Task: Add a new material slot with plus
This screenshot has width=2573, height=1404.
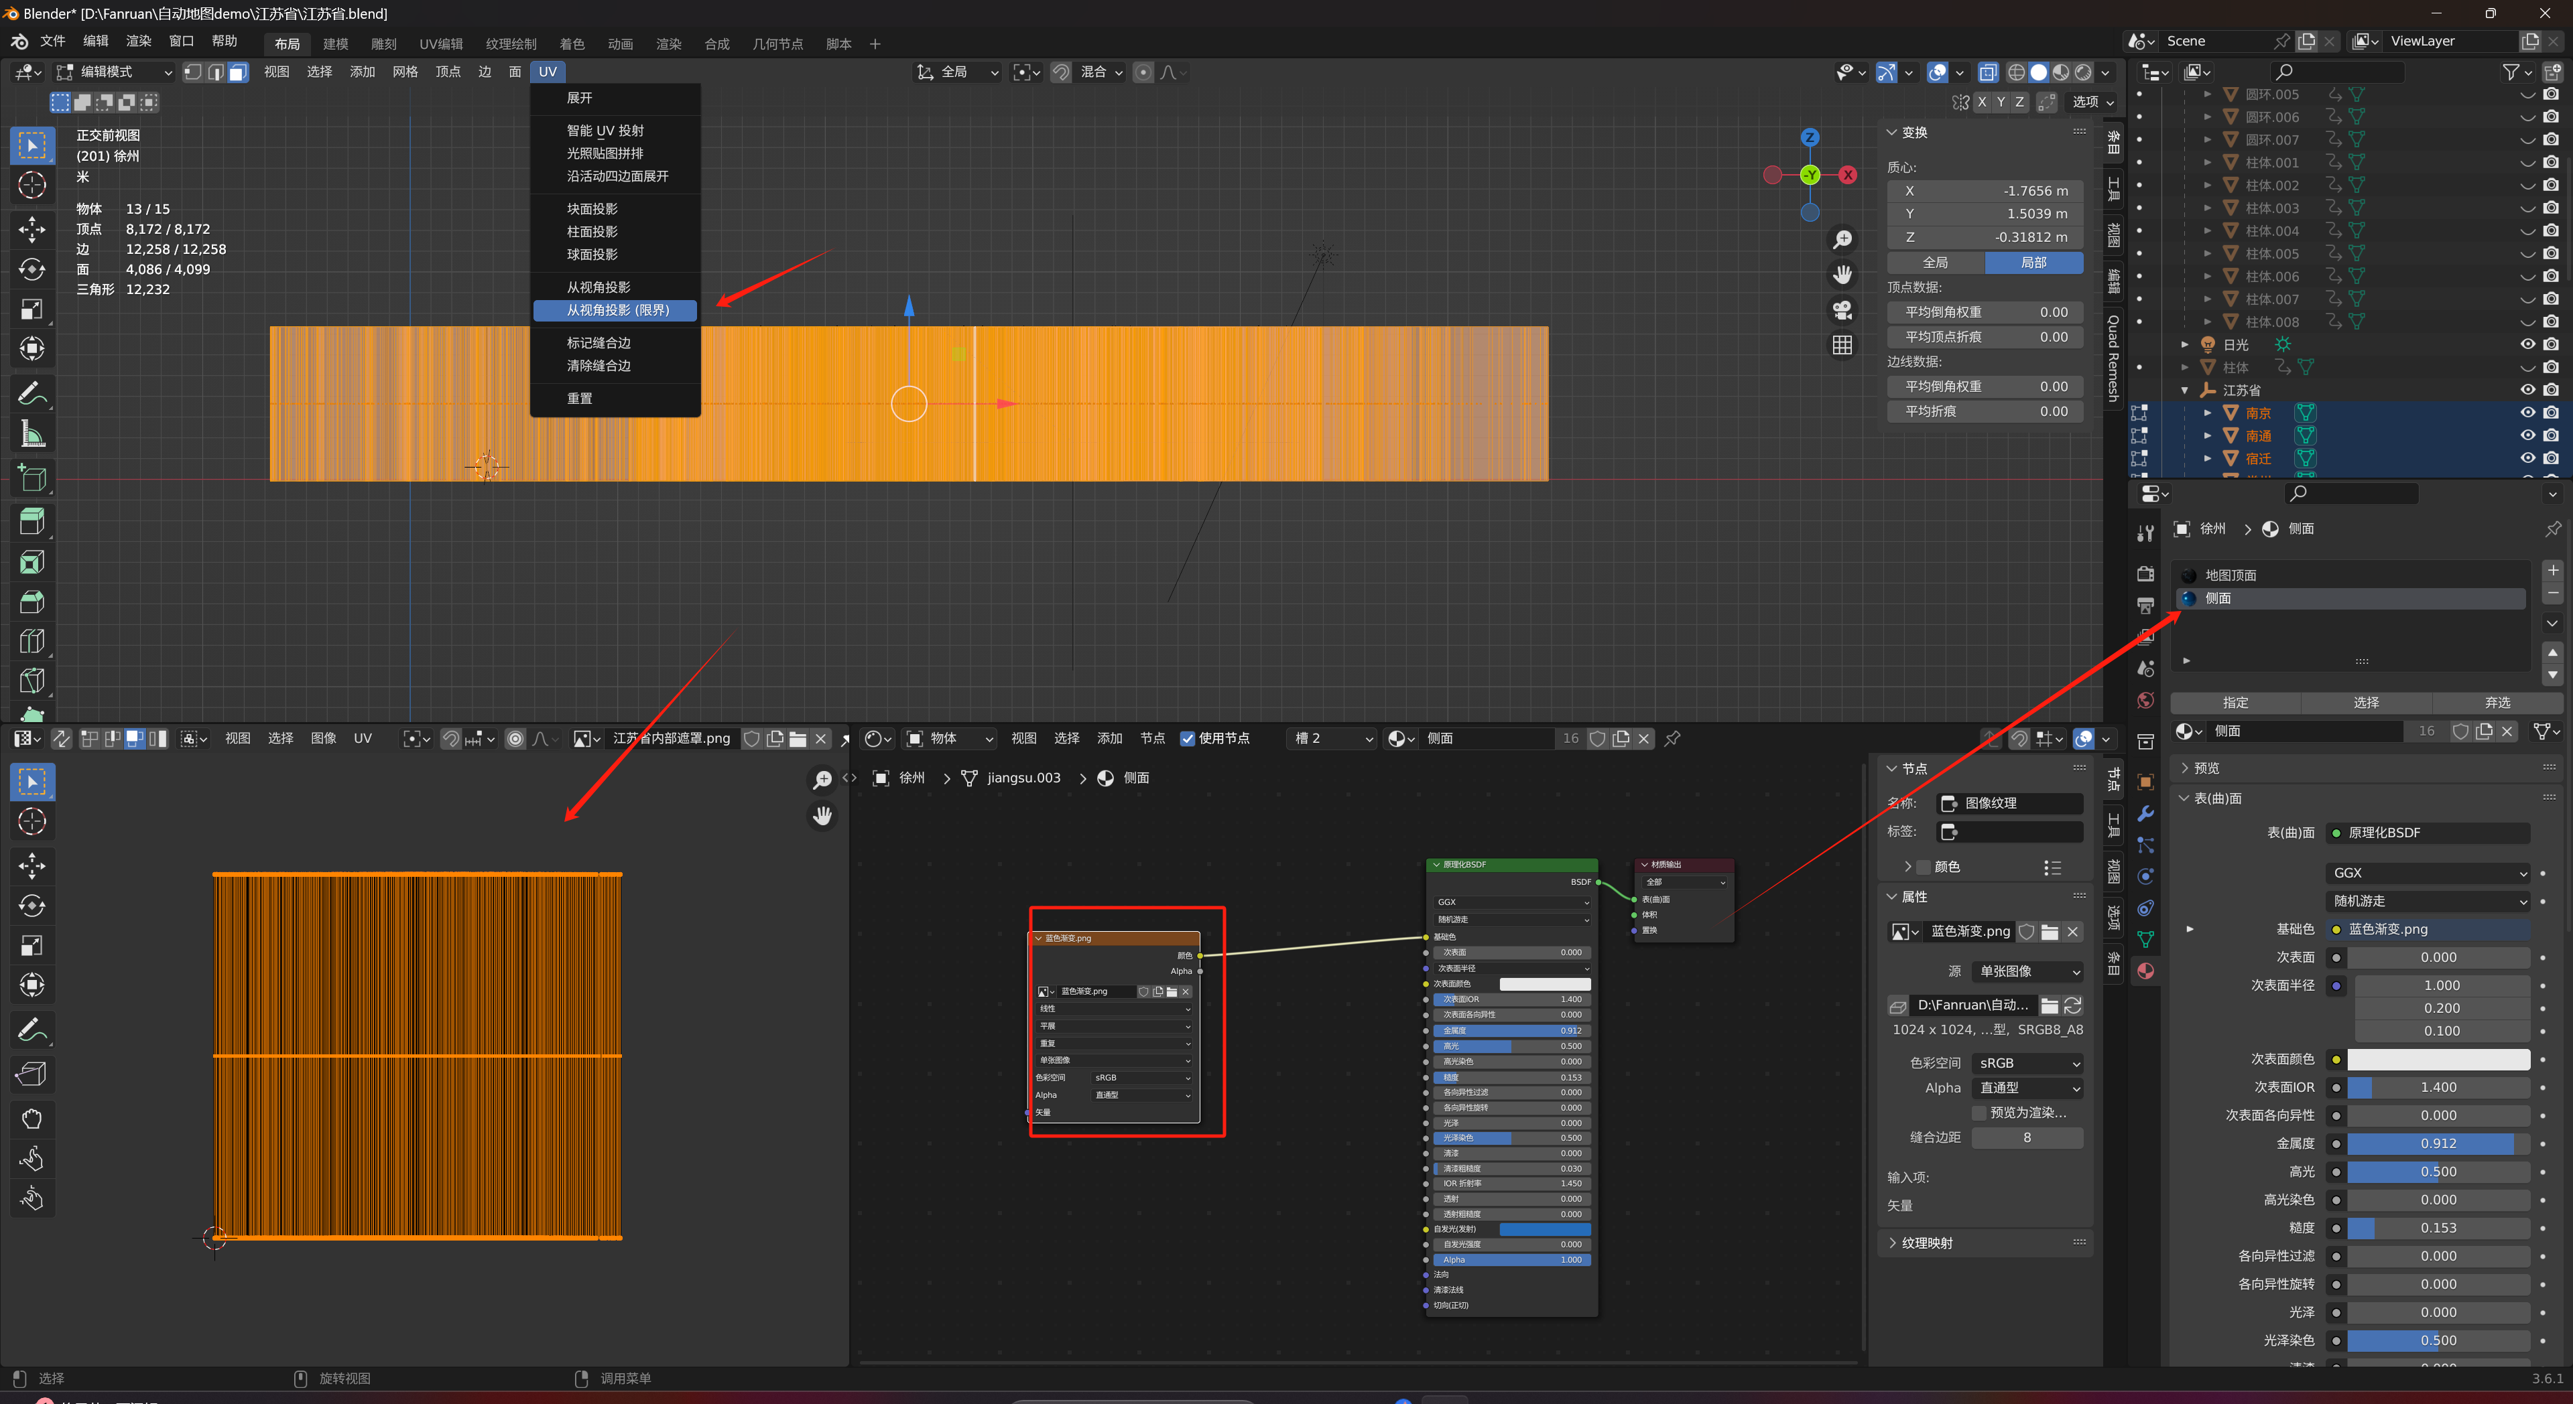Action: tap(2553, 571)
